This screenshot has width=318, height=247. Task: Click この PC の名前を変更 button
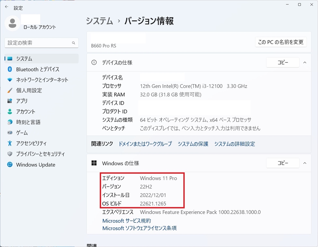point(281,42)
